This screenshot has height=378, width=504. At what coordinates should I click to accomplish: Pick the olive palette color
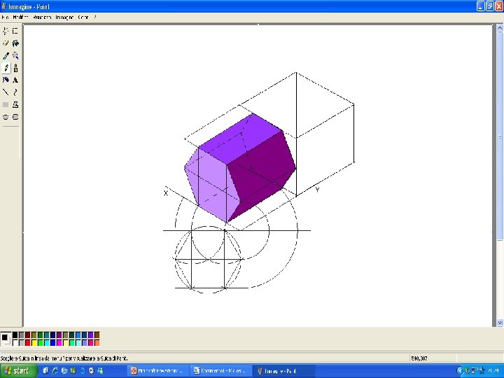coord(34,335)
